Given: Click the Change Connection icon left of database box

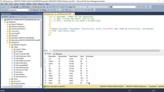Looking at the screenshot, I should (6, 10).
